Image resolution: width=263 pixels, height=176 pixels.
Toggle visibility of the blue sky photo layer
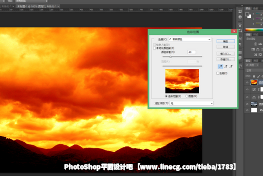(247, 104)
